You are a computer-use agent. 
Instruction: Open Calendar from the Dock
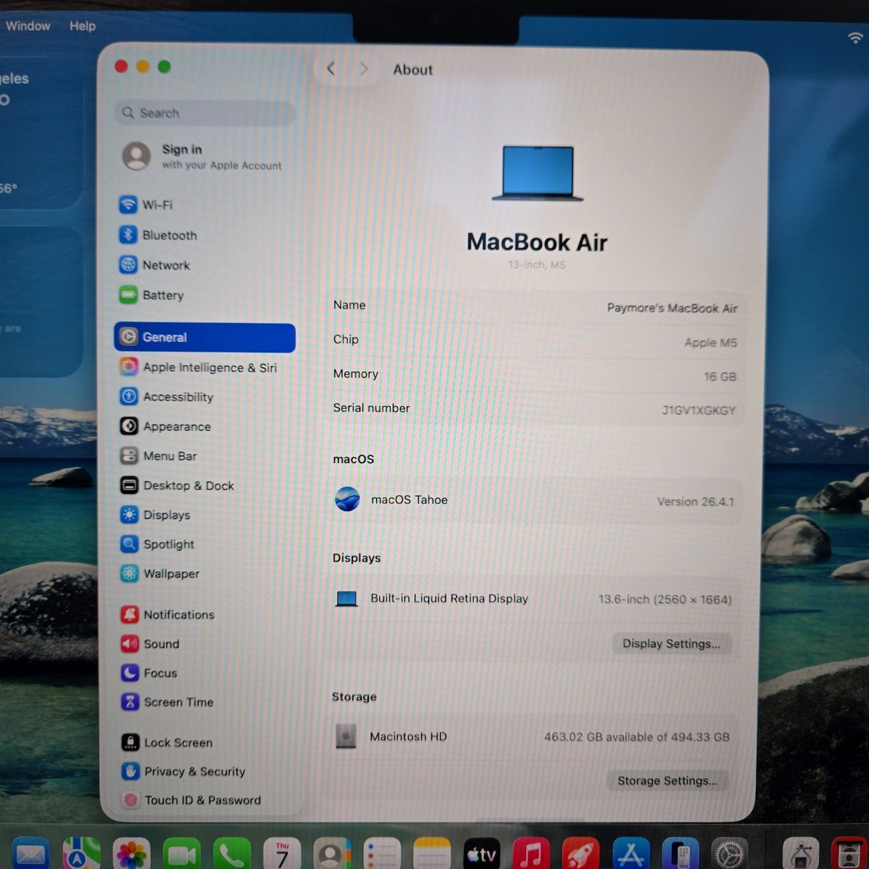tap(282, 853)
